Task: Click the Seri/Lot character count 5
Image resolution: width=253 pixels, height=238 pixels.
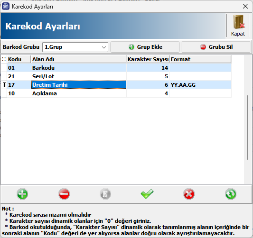Action: tap(148, 76)
